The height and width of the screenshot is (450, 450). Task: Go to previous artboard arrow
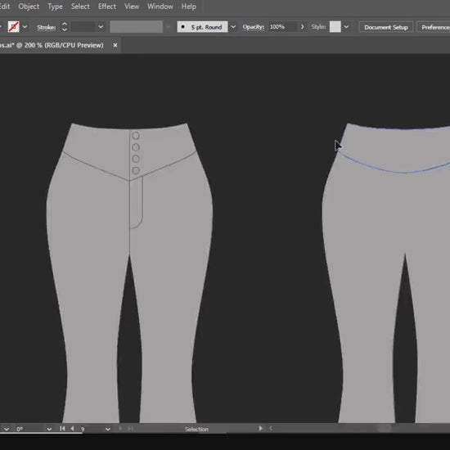coord(72,429)
